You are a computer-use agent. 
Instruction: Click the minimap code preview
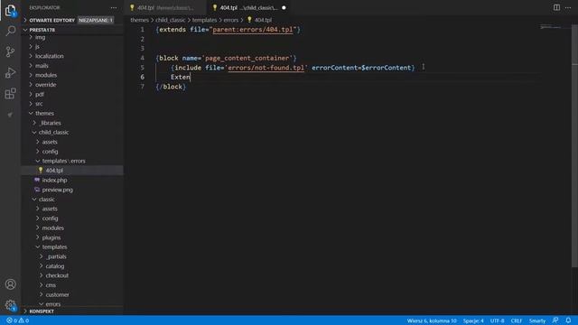point(550,27)
